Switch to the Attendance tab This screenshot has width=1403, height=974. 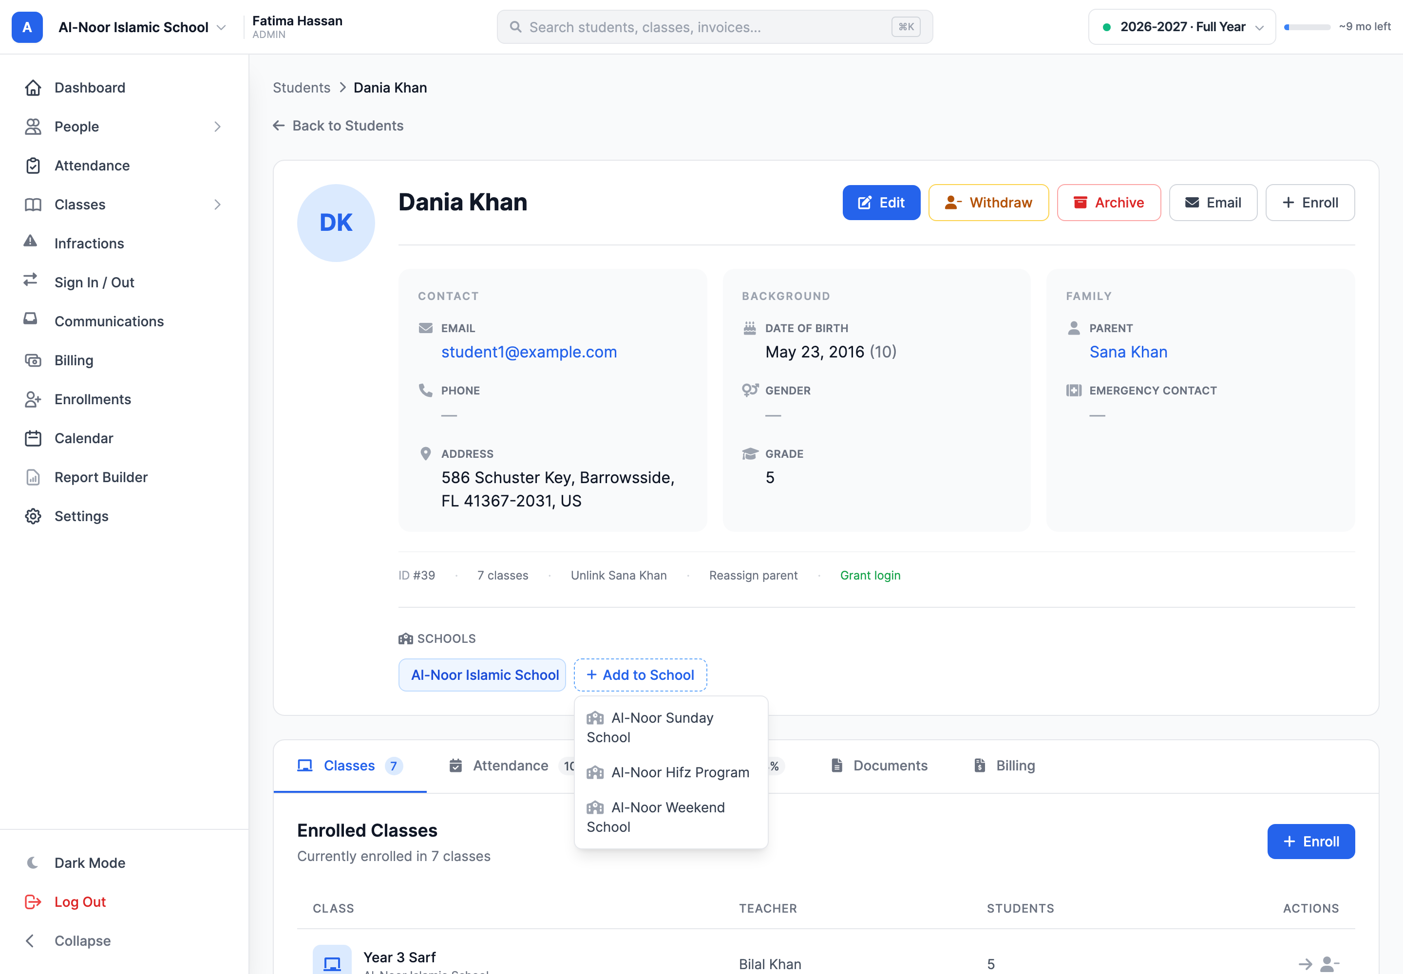511,766
